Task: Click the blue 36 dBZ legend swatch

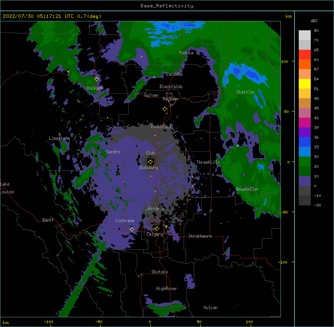Action: click(305, 142)
